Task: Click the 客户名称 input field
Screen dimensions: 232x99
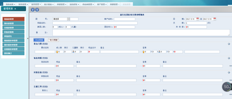Action: coord(125,19)
